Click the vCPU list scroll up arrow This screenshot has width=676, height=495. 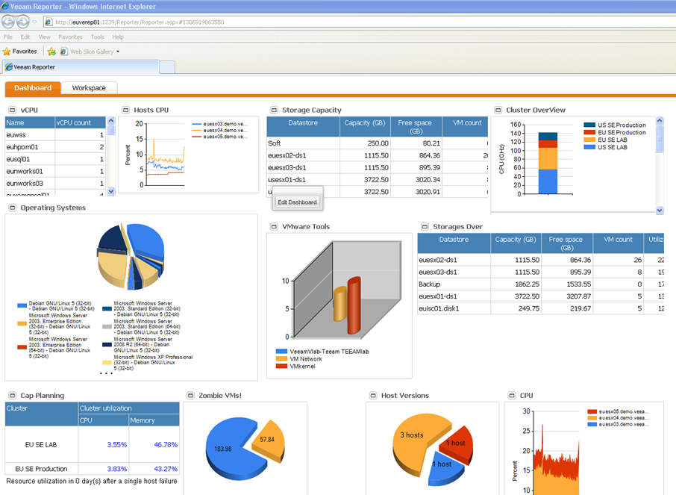pyautogui.click(x=110, y=121)
